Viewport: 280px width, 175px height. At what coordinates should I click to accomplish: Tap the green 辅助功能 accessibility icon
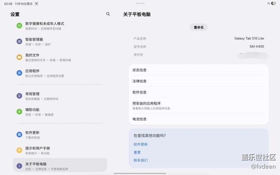[19, 112]
